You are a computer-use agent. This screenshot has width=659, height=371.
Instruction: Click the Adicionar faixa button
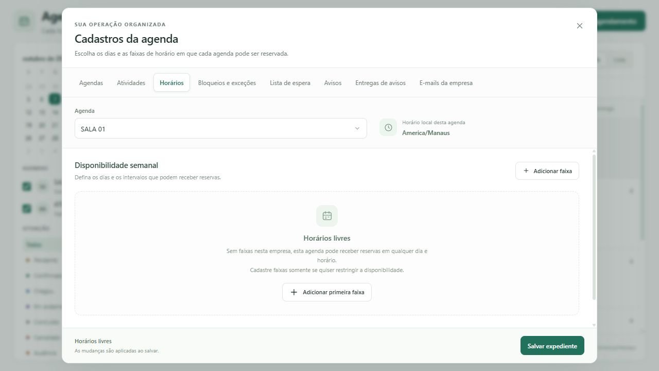coord(547,171)
